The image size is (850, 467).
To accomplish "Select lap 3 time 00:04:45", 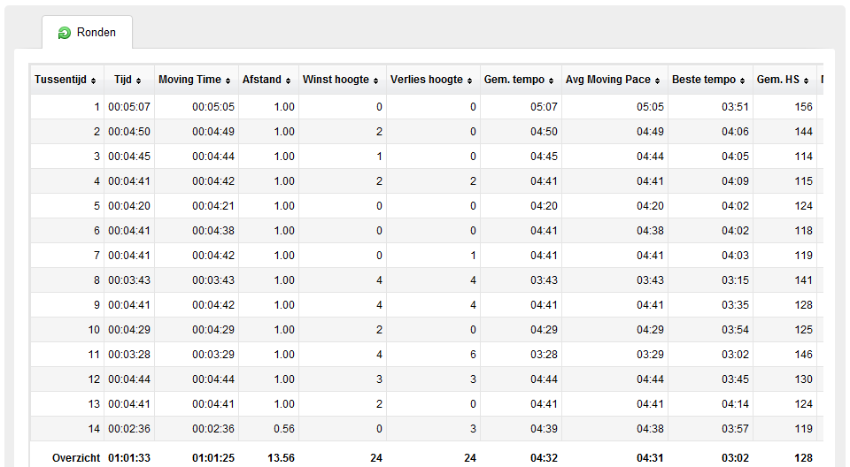I will (129, 157).
